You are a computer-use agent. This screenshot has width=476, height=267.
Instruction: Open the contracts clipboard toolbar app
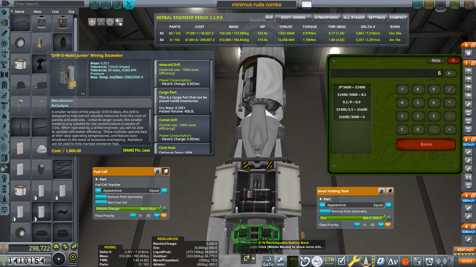coord(417,261)
